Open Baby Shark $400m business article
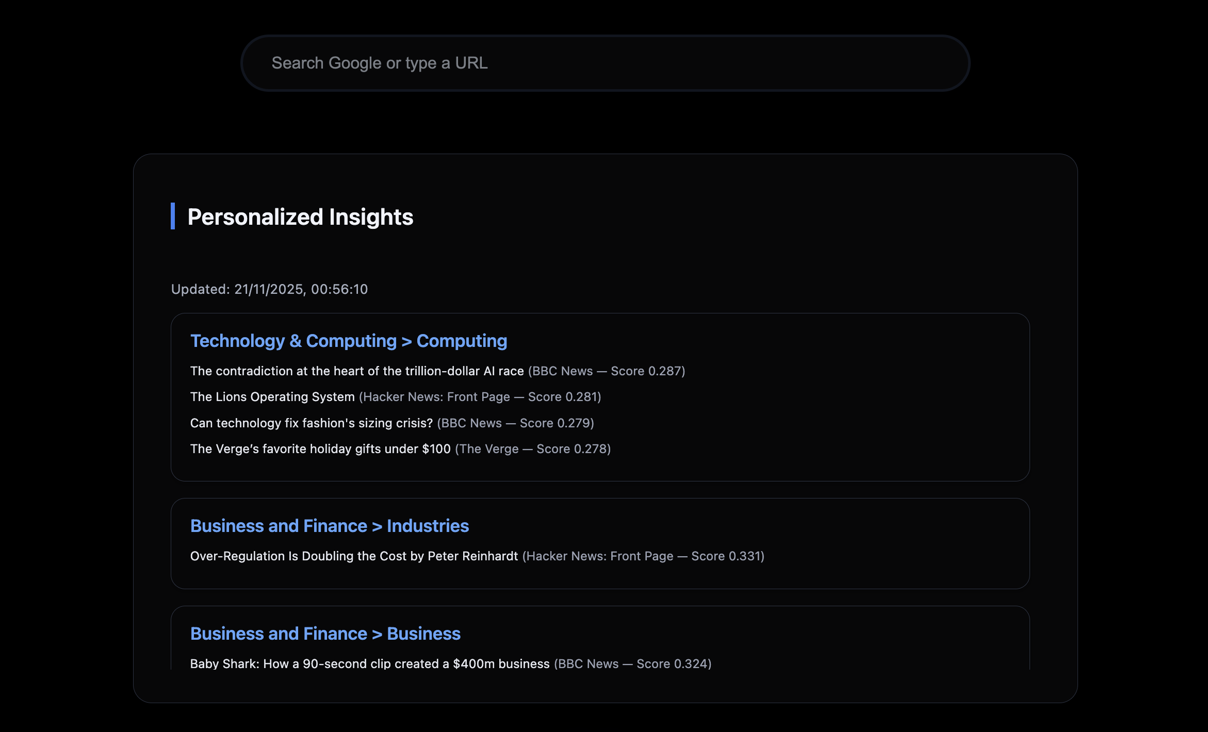The width and height of the screenshot is (1208, 732). pos(370,664)
